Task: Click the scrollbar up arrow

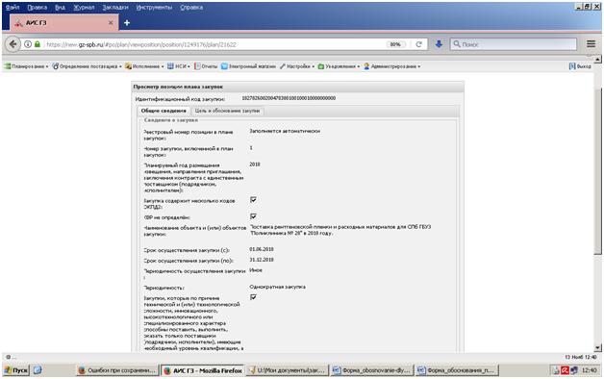Action: pyautogui.click(x=597, y=60)
